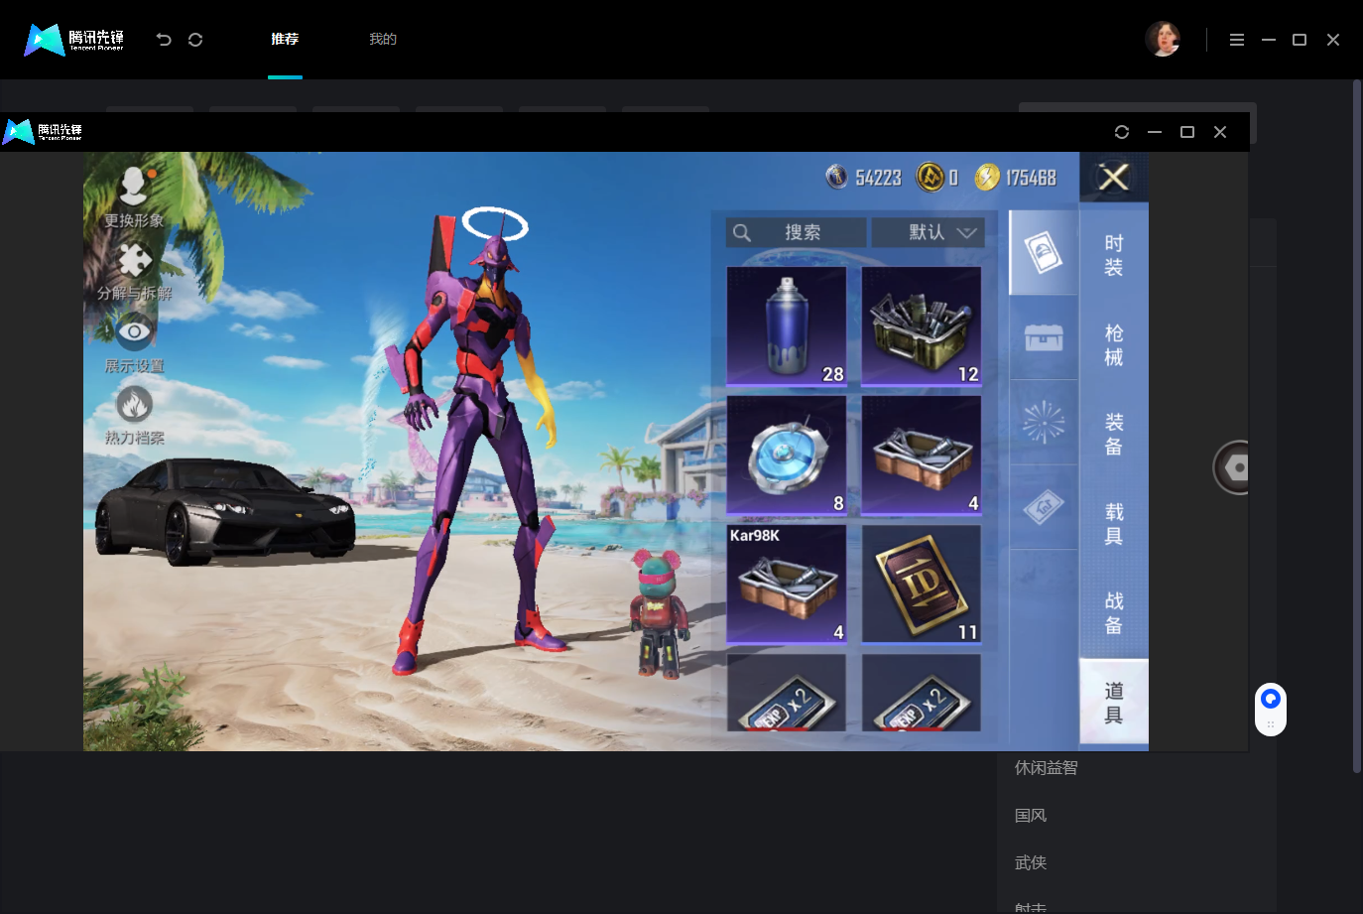Select the second EXP x2 card
Image resolution: width=1363 pixels, height=914 pixels.
(922, 693)
